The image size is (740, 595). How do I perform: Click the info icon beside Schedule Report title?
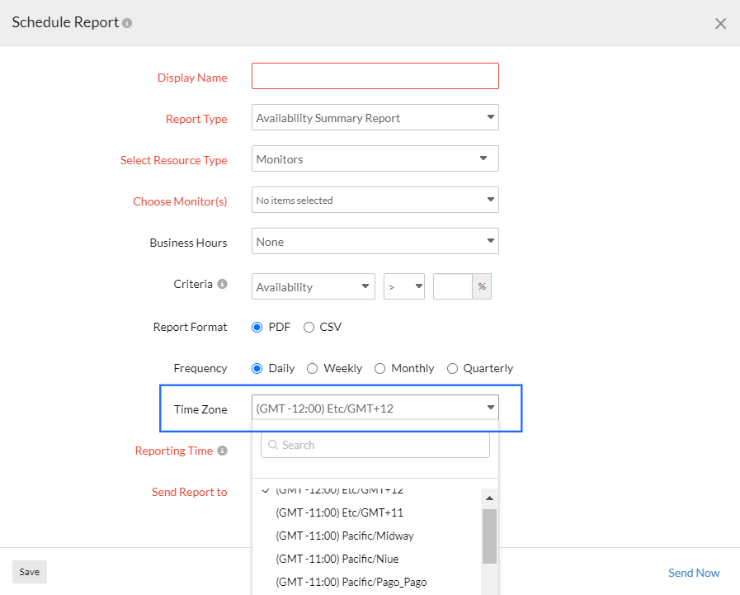127,23
